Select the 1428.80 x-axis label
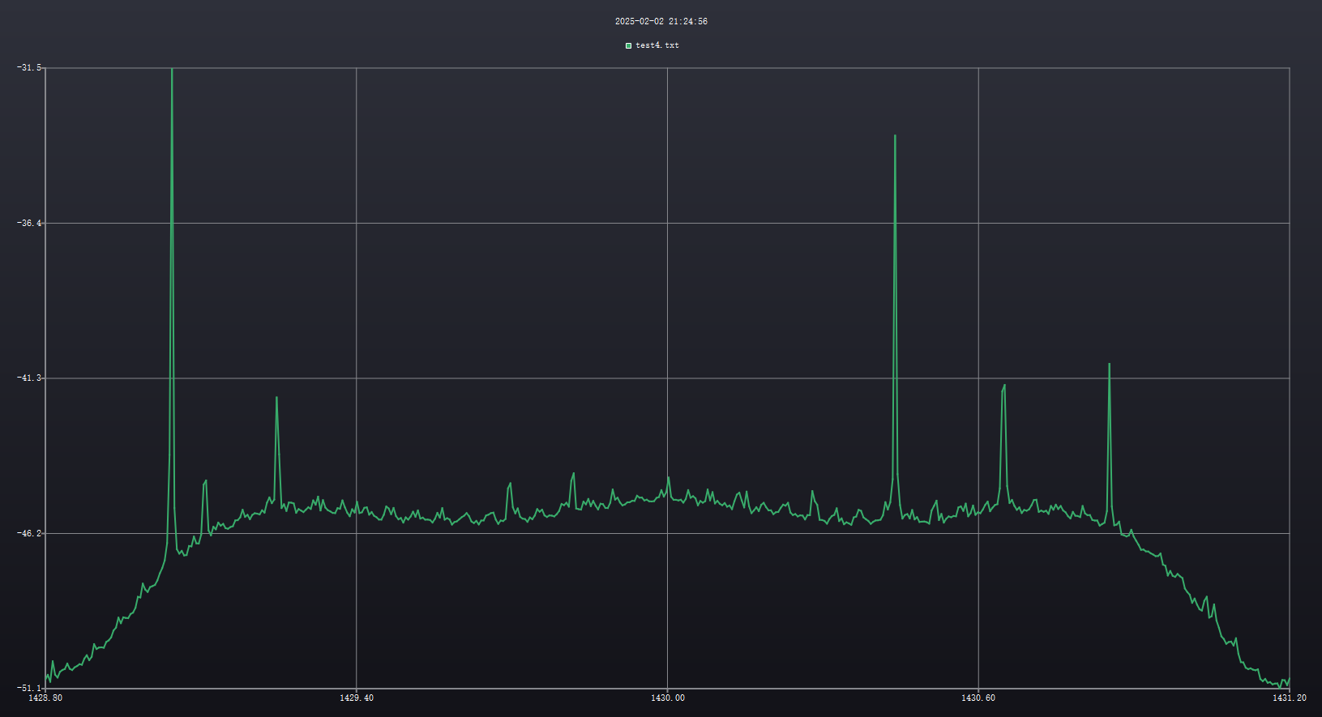The height and width of the screenshot is (717, 1322). coord(45,698)
